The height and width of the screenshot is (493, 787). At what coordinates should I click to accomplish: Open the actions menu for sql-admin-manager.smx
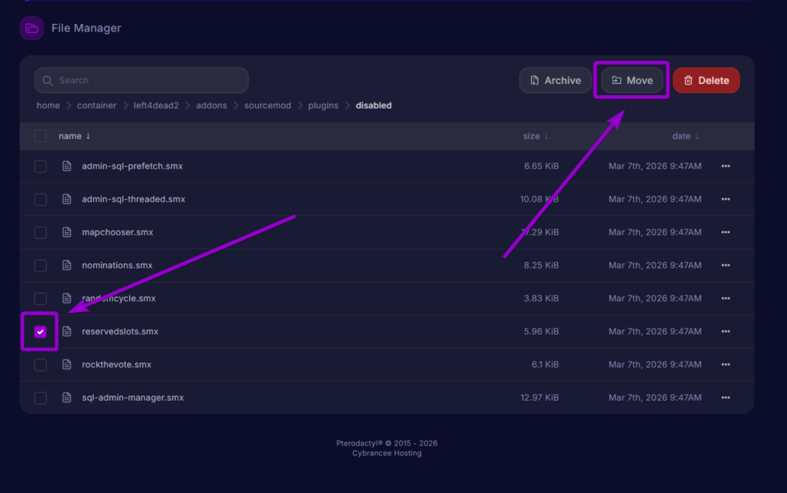726,398
